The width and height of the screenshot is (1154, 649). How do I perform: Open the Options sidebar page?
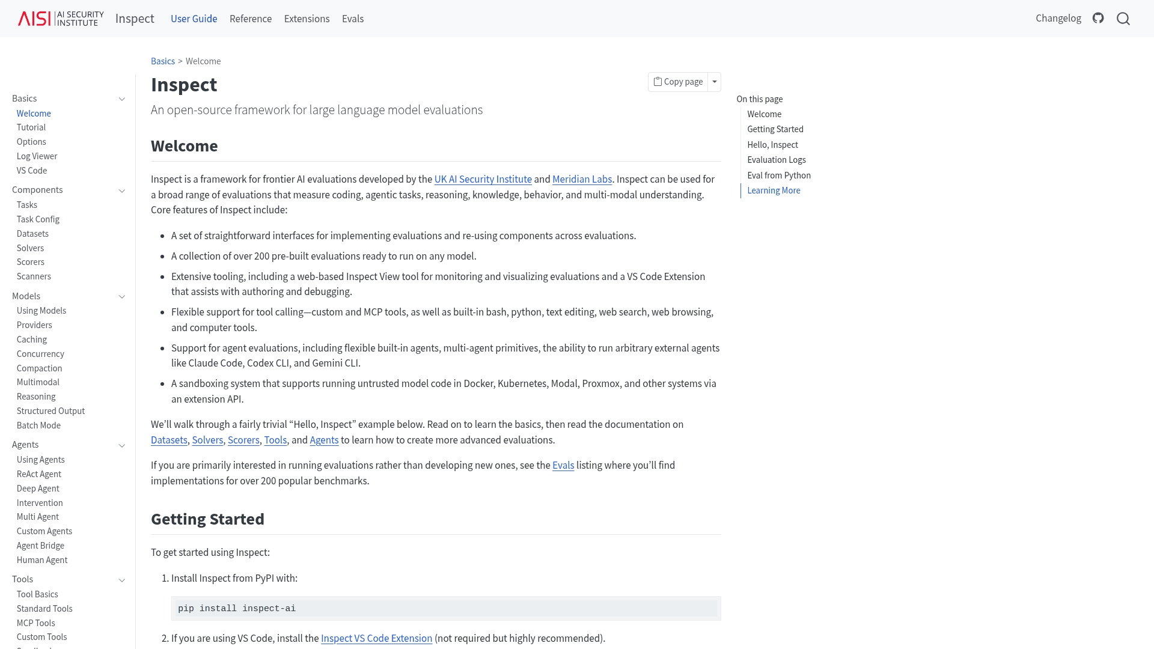tap(31, 142)
